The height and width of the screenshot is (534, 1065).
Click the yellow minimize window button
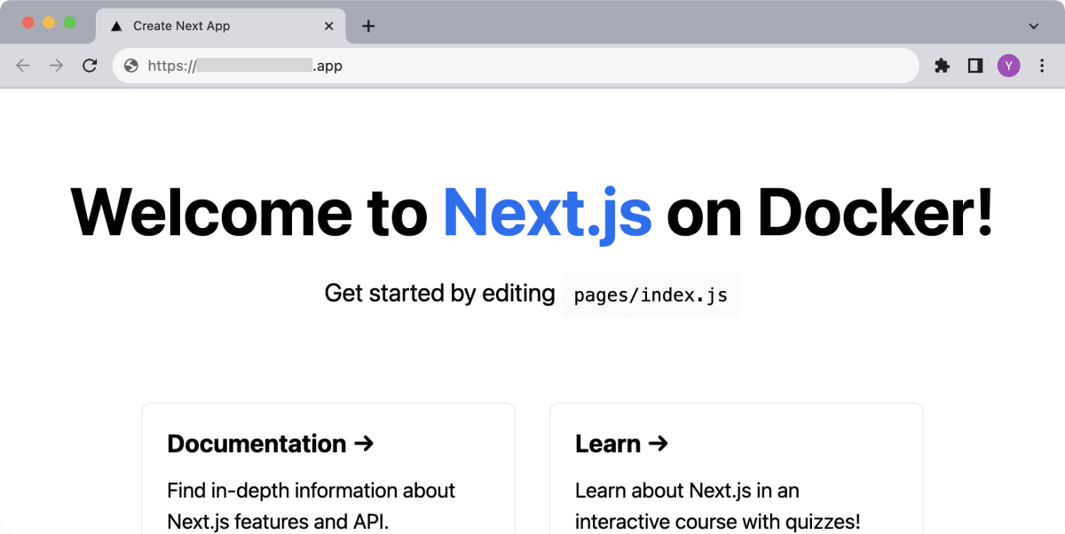tap(49, 23)
